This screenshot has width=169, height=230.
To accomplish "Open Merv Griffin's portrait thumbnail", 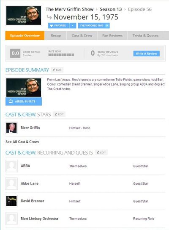I will coord(11,128).
